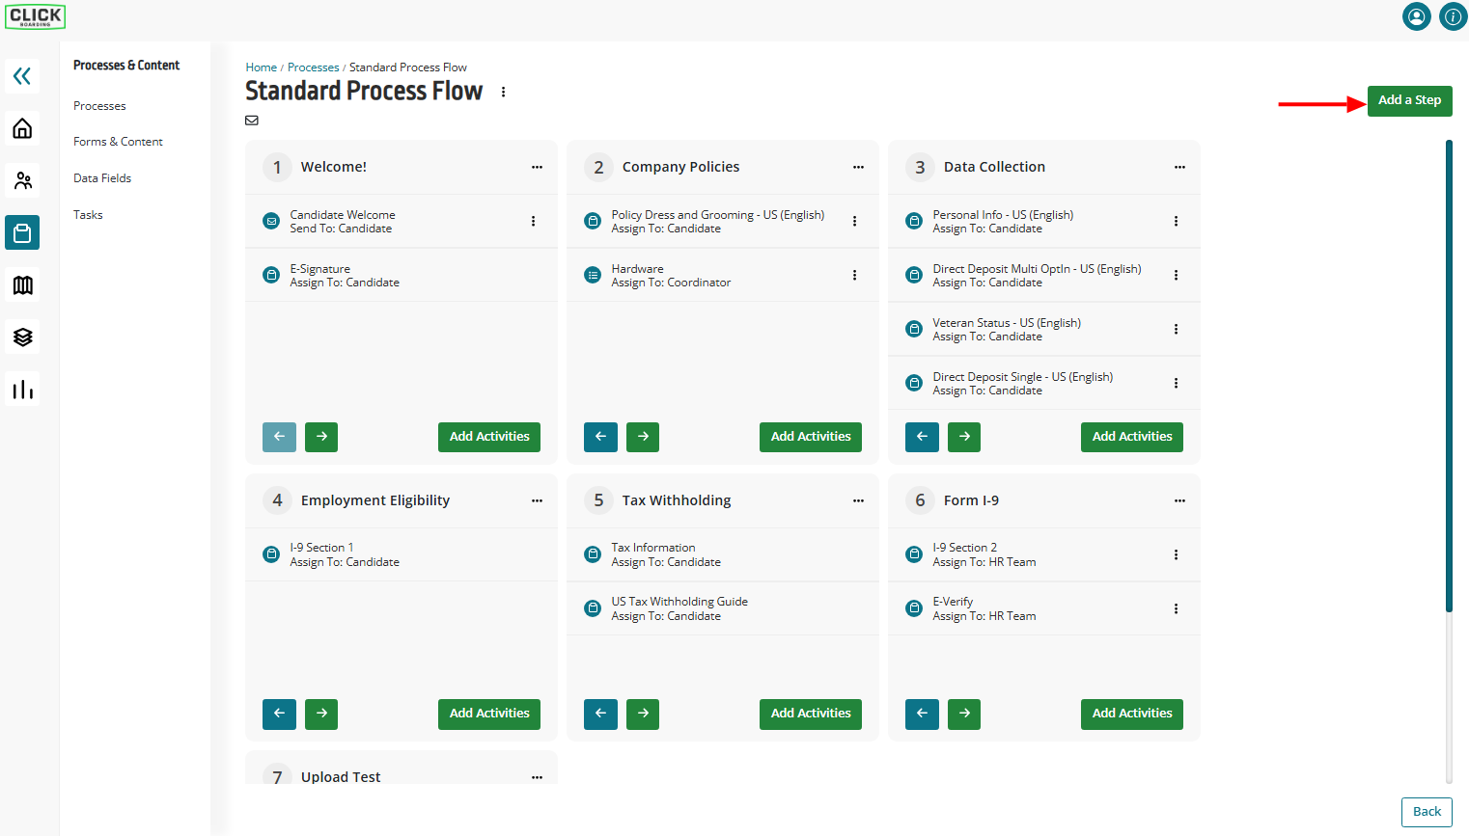Open Hardware activity kebab menu
Screen dimensions: 1469x836
pyautogui.click(x=854, y=275)
